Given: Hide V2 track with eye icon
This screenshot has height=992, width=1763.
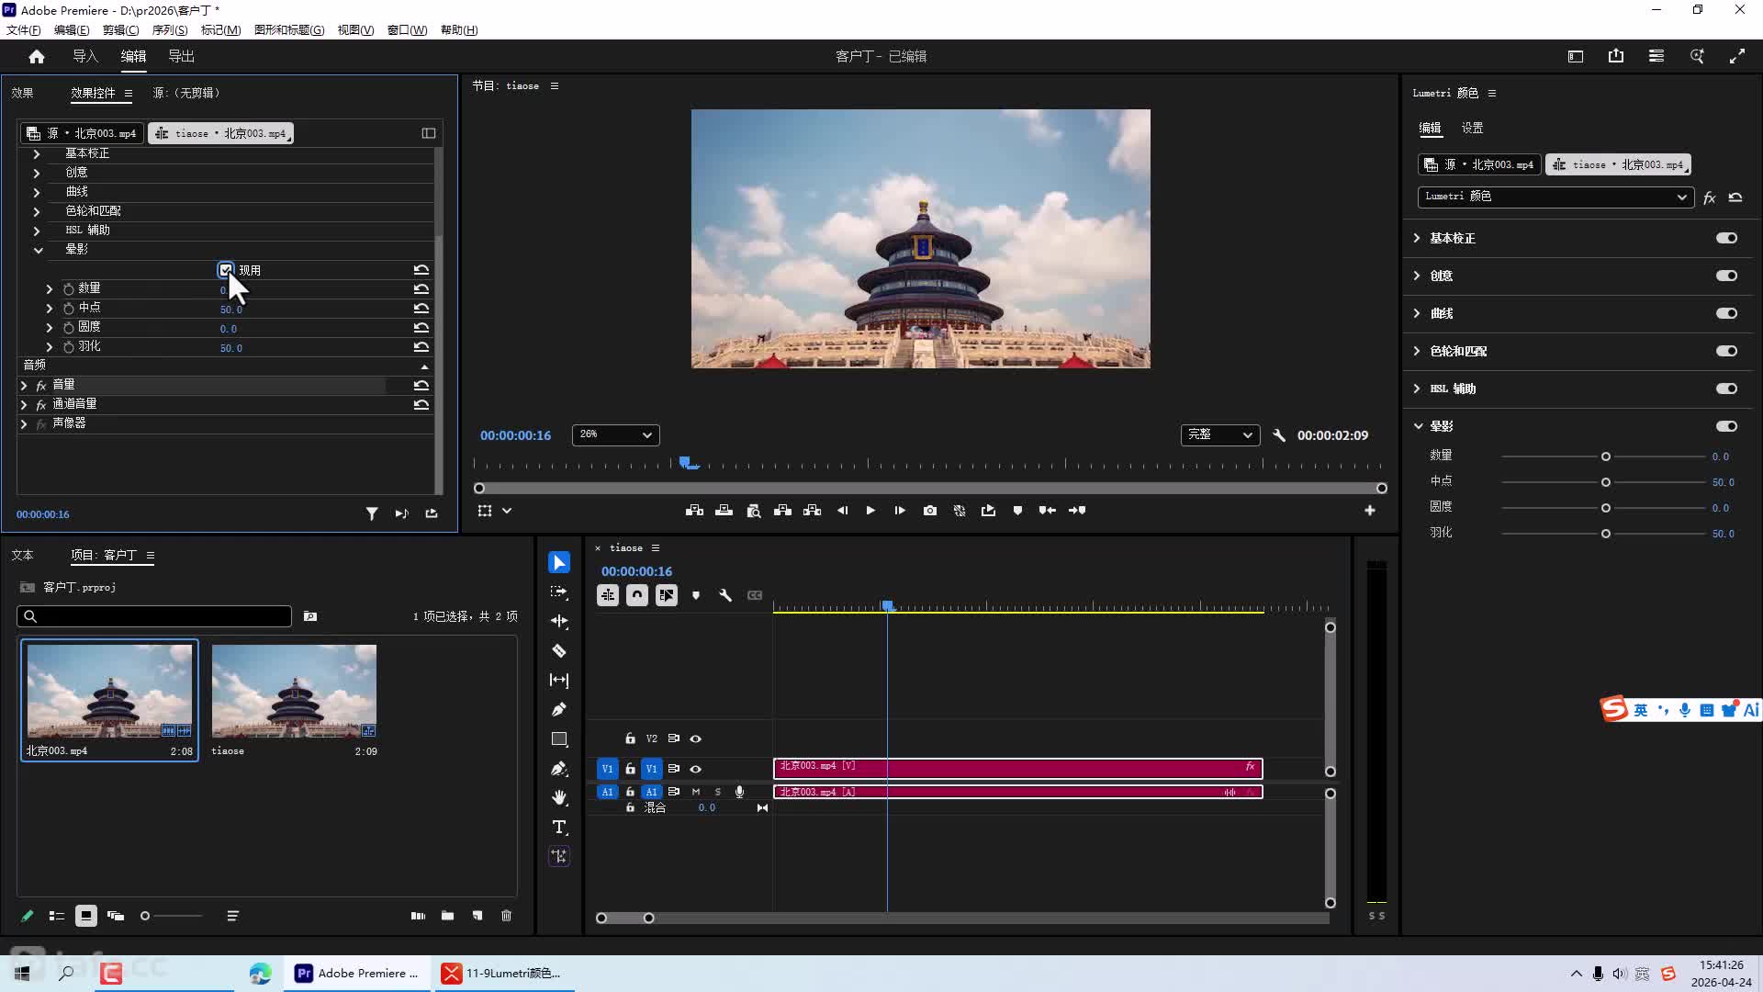Looking at the screenshot, I should [696, 738].
